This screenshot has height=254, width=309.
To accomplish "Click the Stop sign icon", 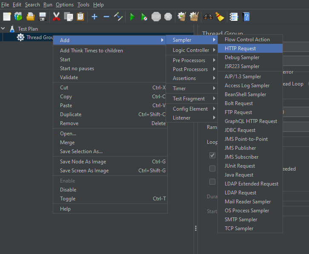I will [x=156, y=17].
